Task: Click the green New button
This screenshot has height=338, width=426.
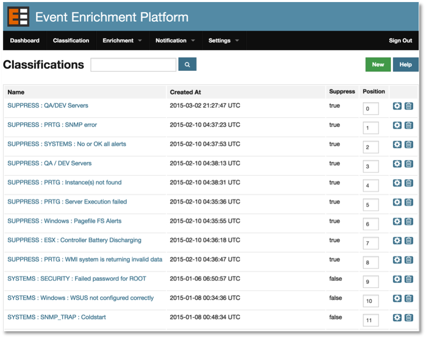Action: click(378, 65)
